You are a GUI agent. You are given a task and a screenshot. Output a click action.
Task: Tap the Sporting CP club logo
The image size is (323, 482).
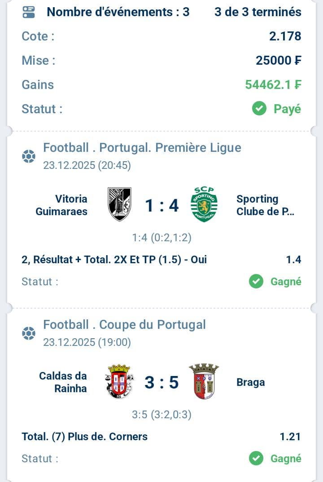coord(204,204)
